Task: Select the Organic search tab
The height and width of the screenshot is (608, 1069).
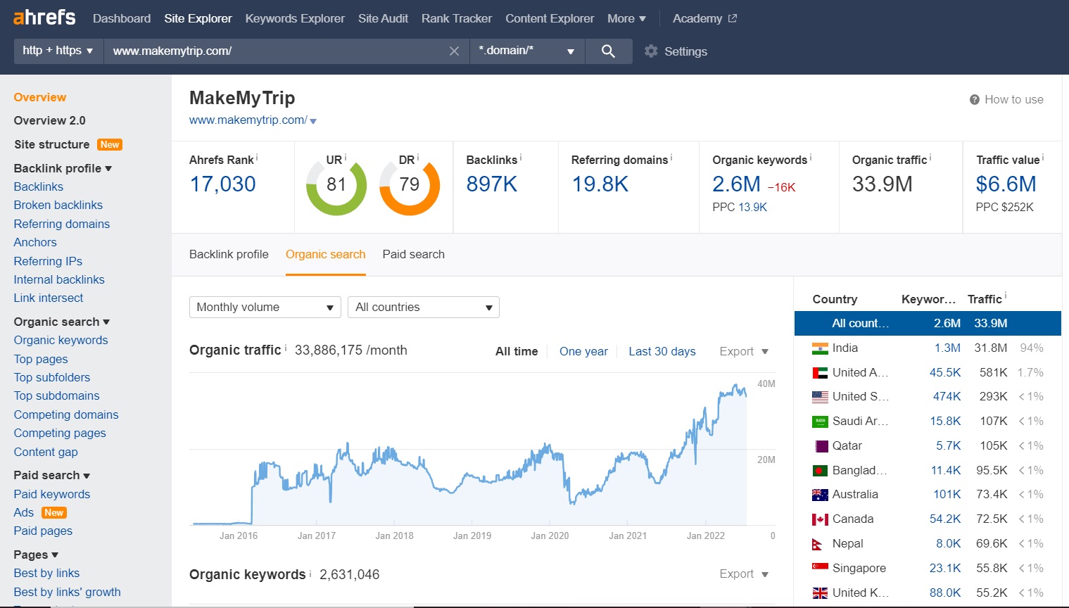Action: pyautogui.click(x=326, y=254)
